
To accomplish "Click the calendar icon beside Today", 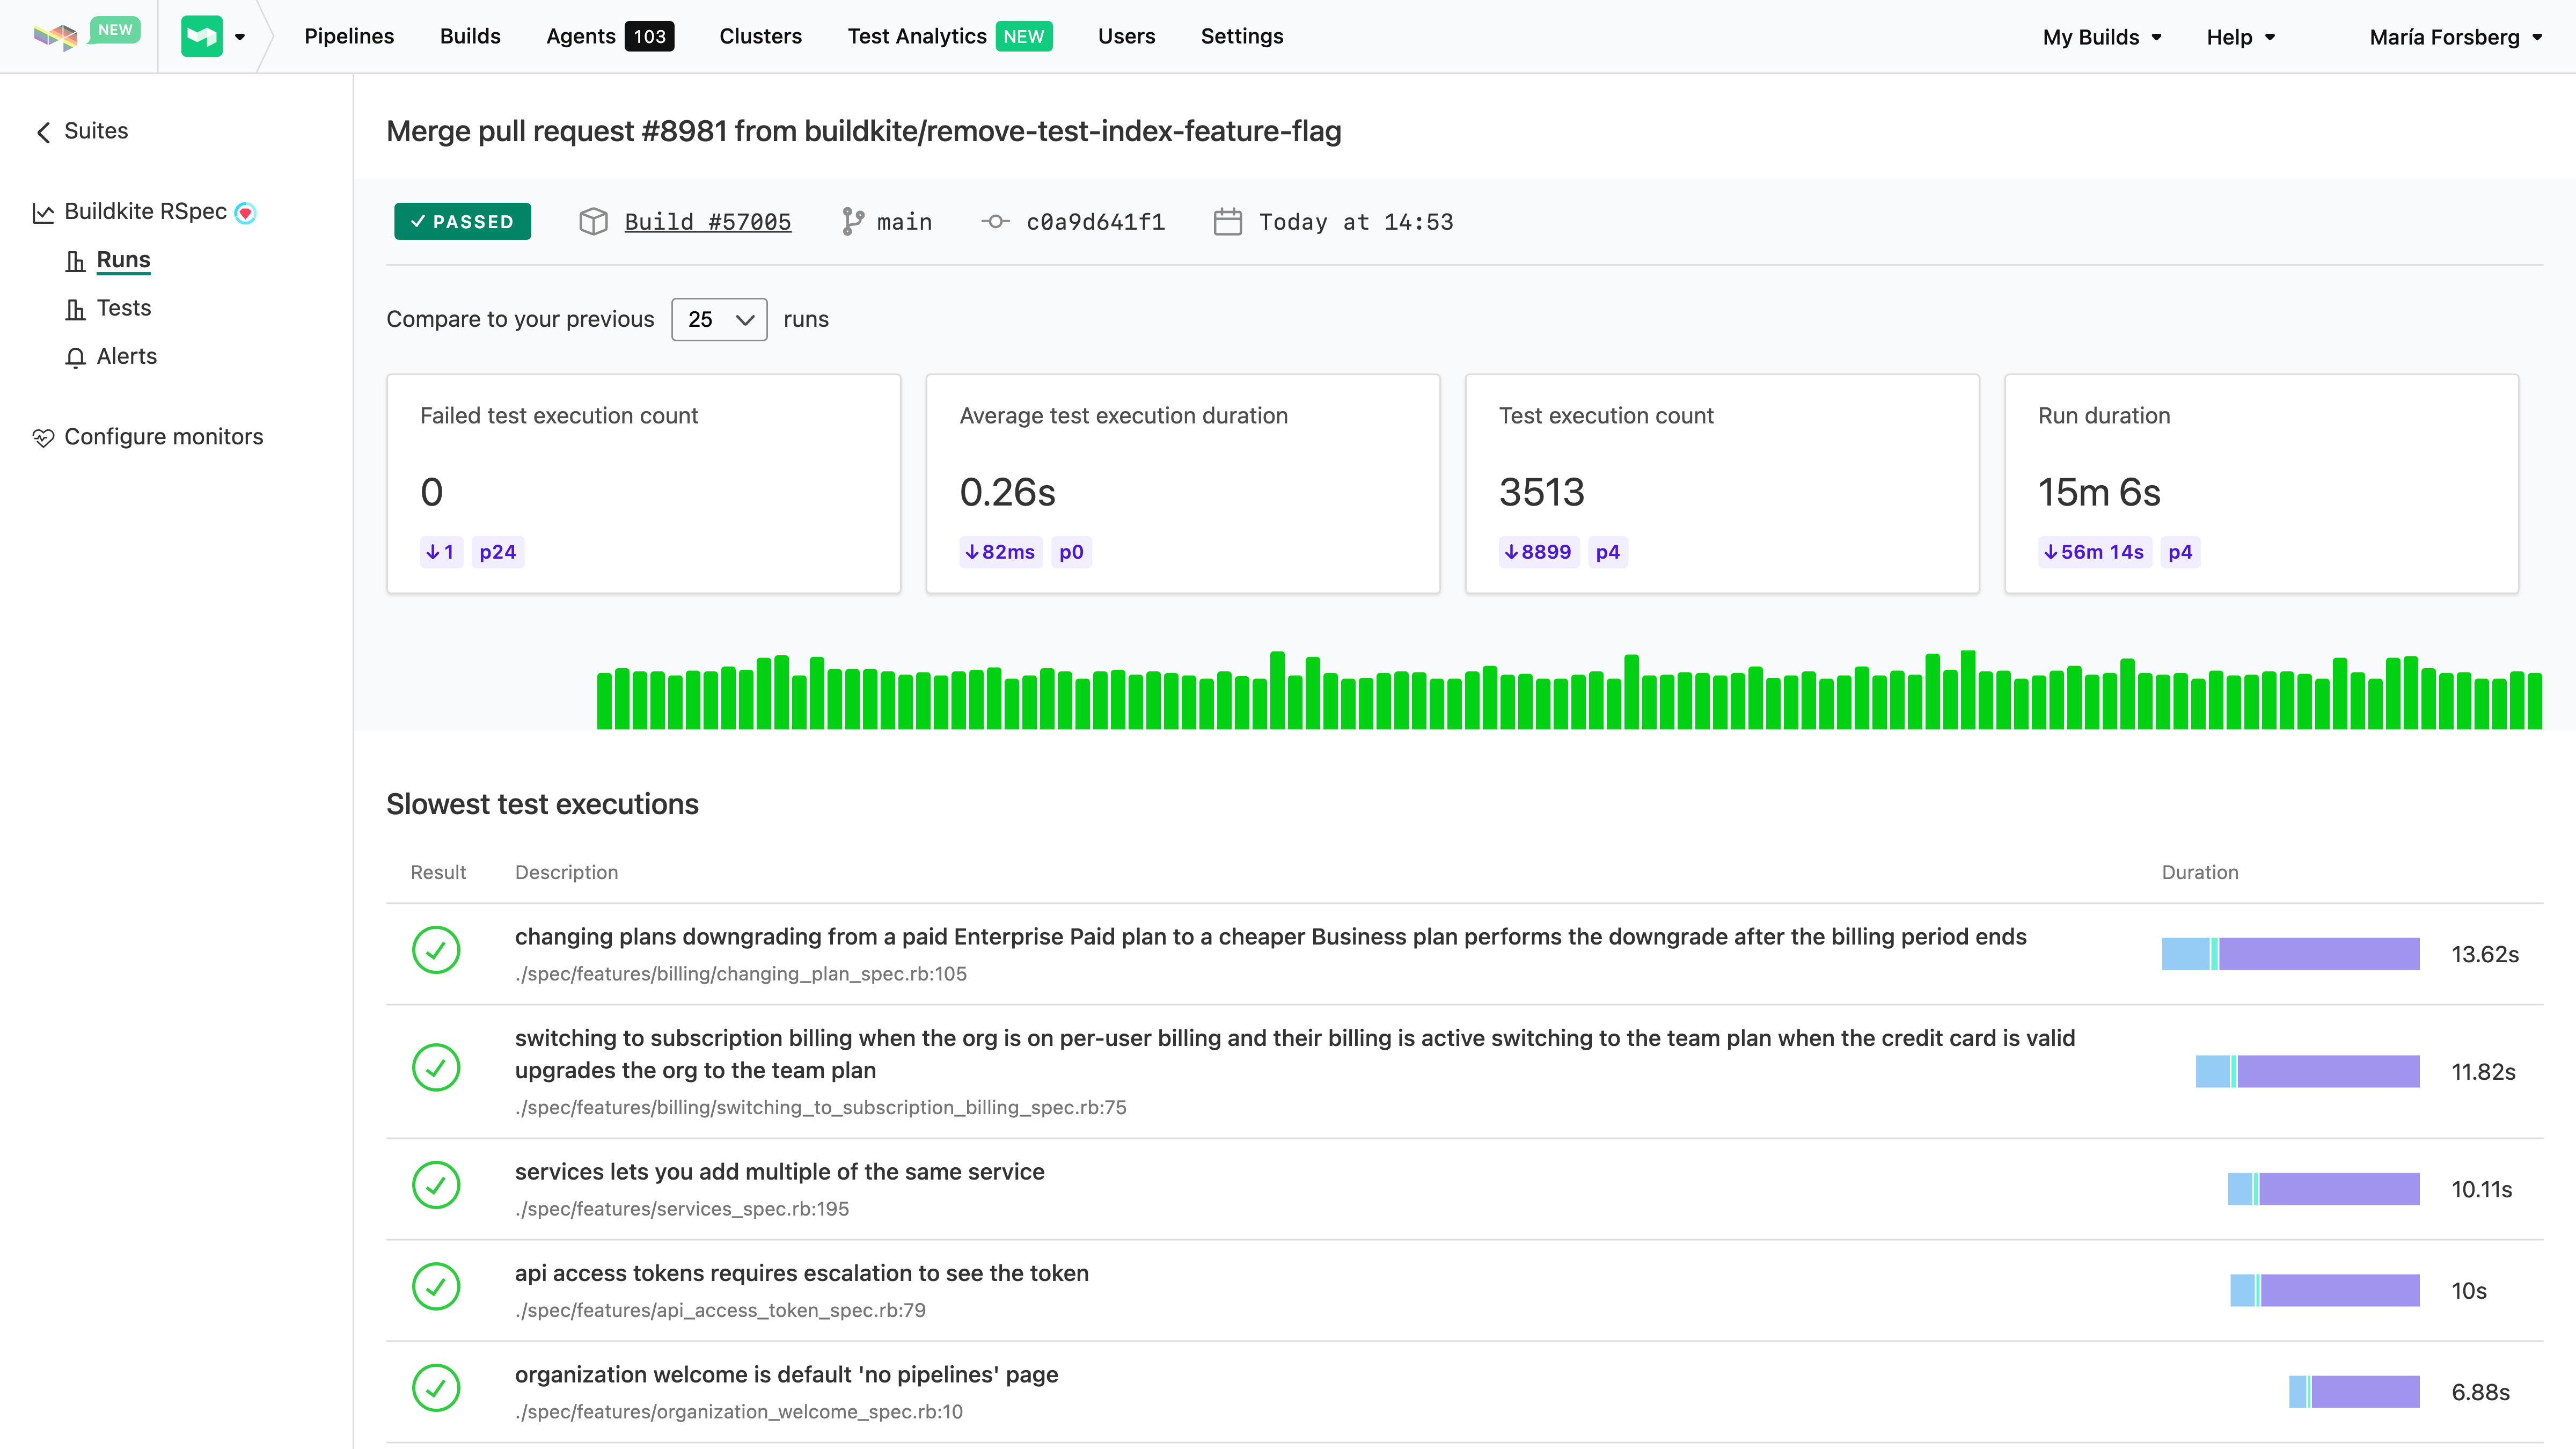I will tap(1227, 221).
